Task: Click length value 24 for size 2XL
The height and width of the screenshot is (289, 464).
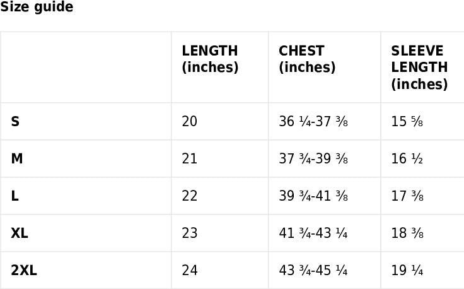Action: tap(190, 270)
